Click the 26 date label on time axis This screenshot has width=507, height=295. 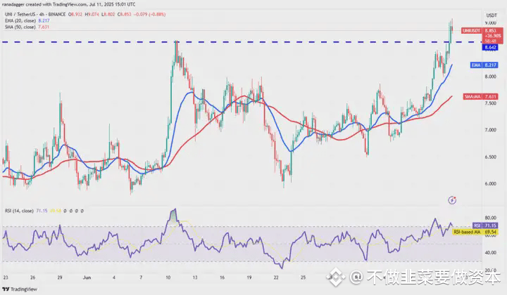(x=32, y=277)
